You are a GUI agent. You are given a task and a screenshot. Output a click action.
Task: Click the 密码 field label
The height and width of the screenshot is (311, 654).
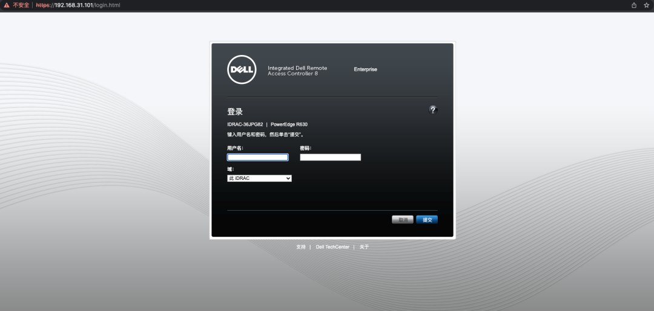[x=306, y=148]
